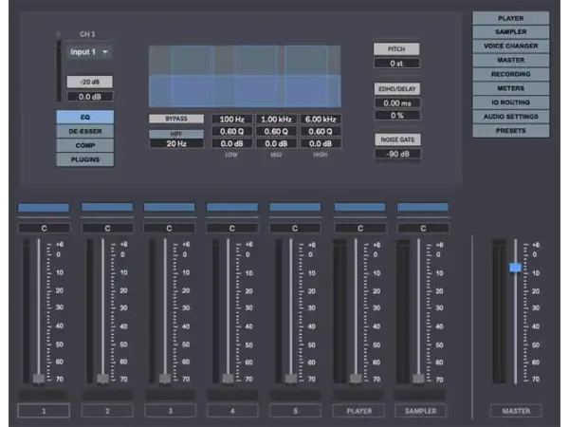The height and width of the screenshot is (427, 569).
Task: Click the blue MASTER fader handle
Action: coord(515,268)
